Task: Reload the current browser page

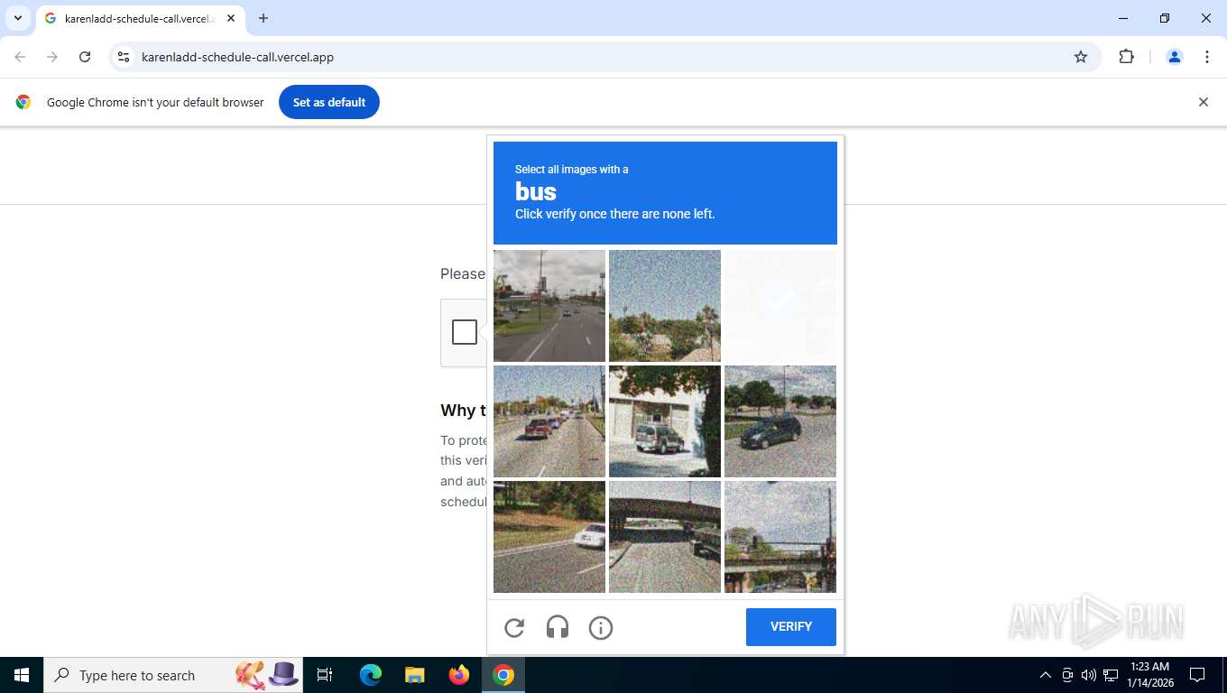Action: [x=85, y=57]
